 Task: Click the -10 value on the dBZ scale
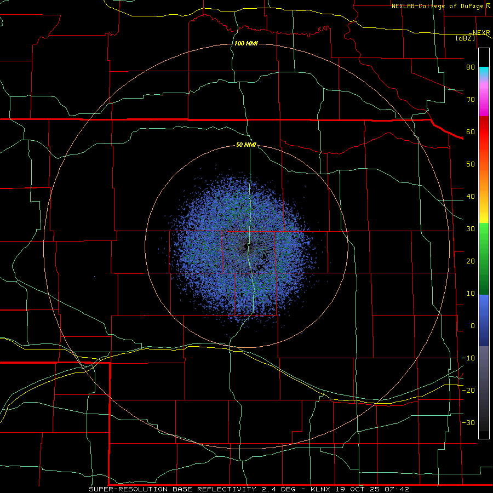pos(468,358)
